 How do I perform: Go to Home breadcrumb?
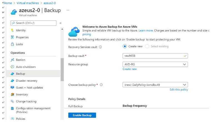(x=8, y=3)
